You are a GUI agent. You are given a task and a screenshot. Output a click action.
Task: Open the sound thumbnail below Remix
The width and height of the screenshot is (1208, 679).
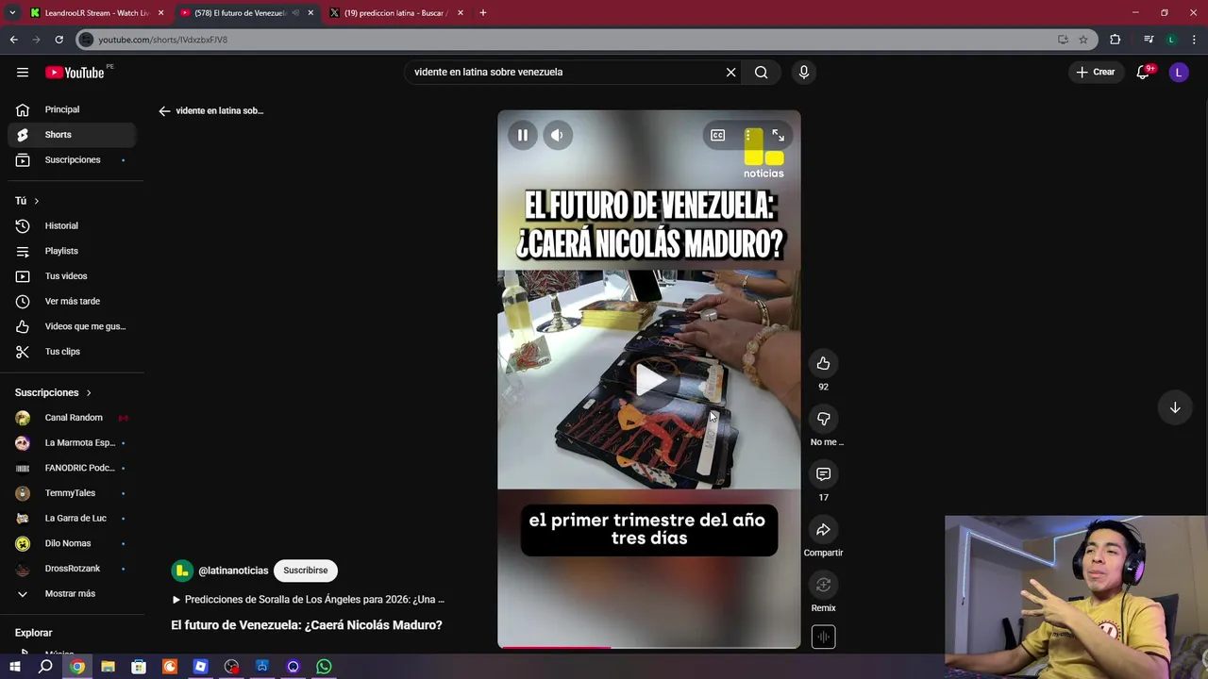tap(823, 637)
